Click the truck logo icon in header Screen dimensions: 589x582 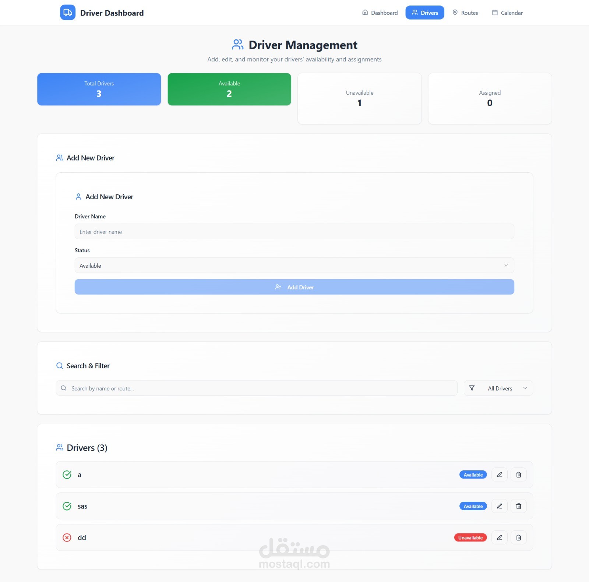tap(68, 13)
